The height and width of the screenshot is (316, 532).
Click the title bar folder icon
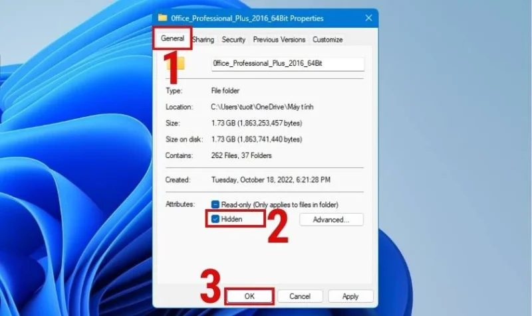pyautogui.click(x=163, y=18)
